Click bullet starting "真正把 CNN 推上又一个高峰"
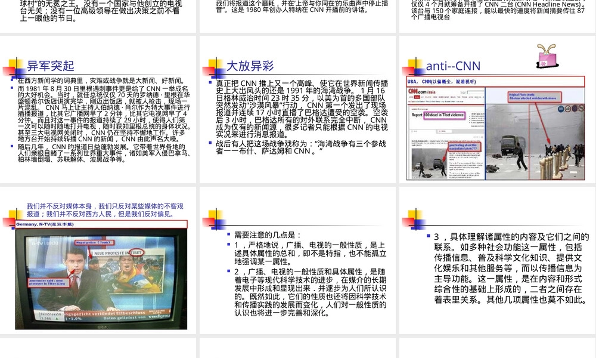596x358 pixels. pos(302,109)
